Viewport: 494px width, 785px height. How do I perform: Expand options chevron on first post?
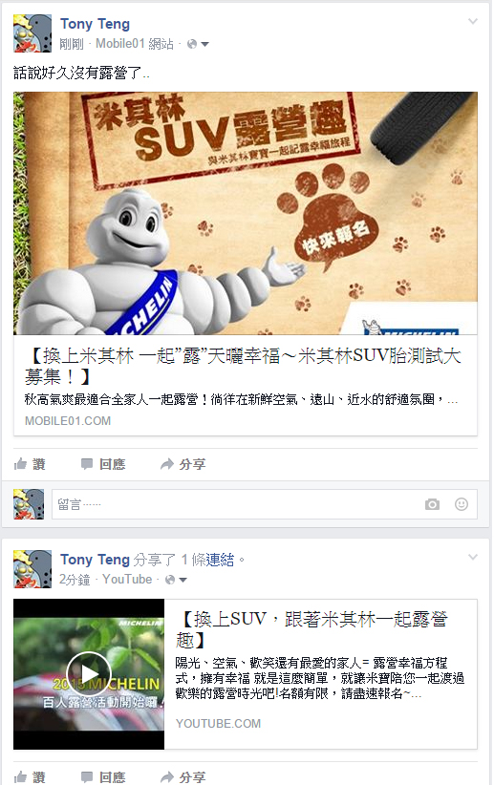pos(472,21)
